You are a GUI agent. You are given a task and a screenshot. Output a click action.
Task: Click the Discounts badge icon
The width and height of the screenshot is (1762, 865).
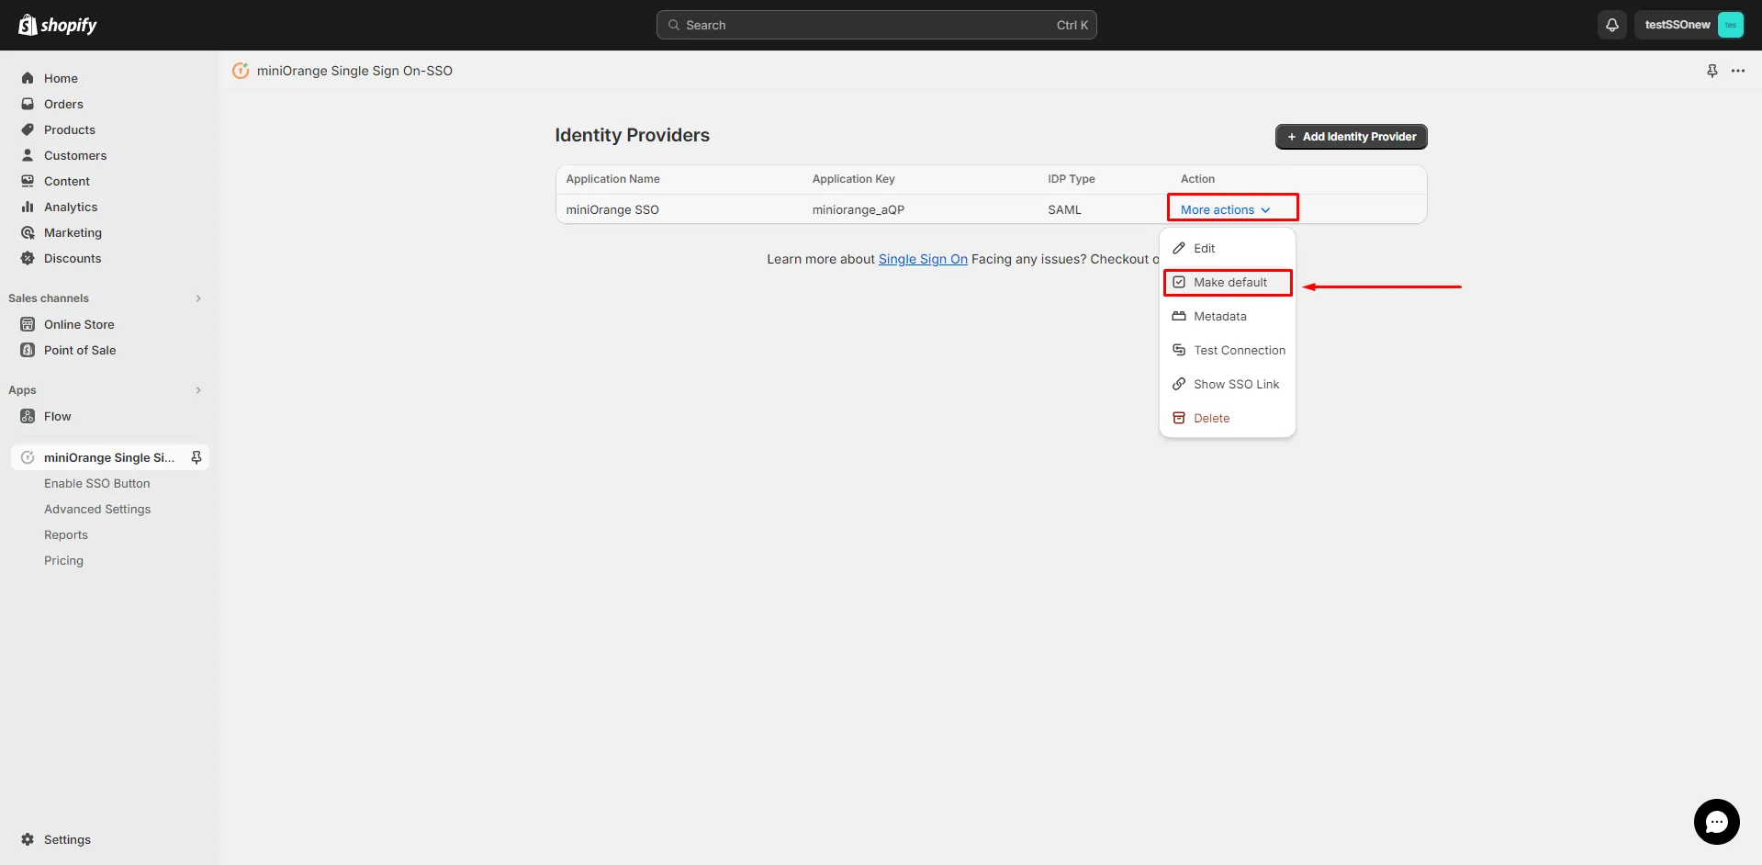(28, 258)
